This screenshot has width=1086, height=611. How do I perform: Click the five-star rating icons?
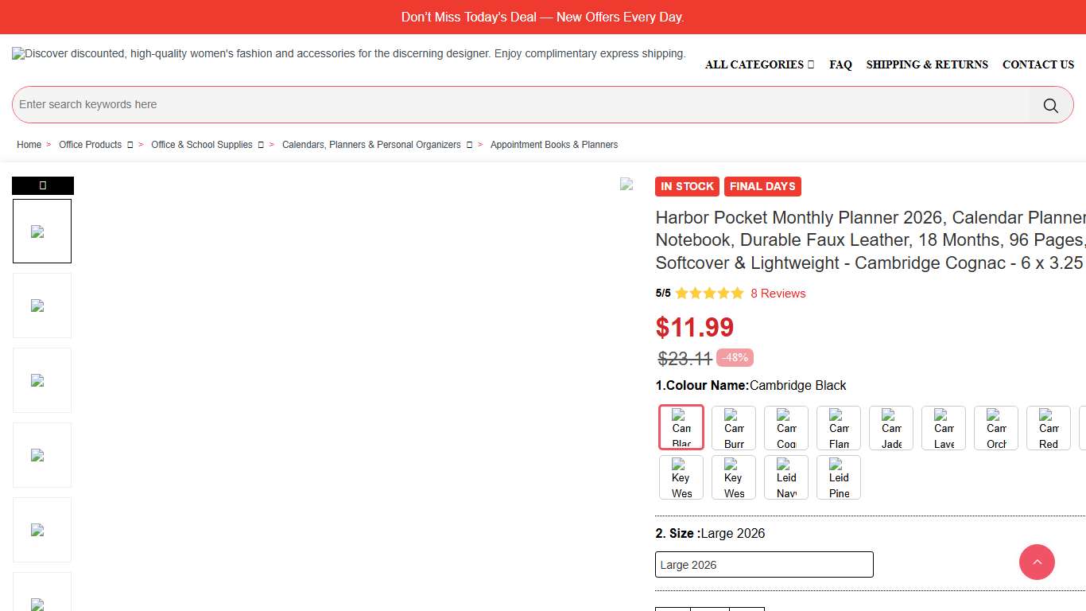[x=709, y=294]
